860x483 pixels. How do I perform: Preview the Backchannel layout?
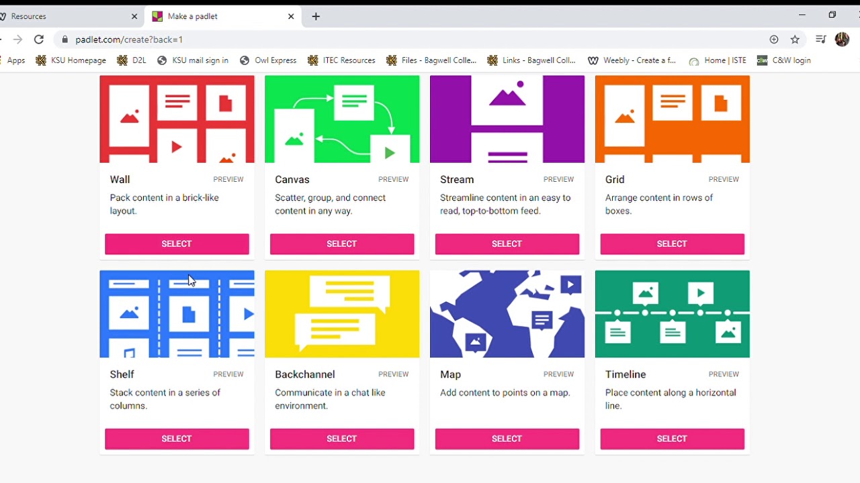pos(394,374)
